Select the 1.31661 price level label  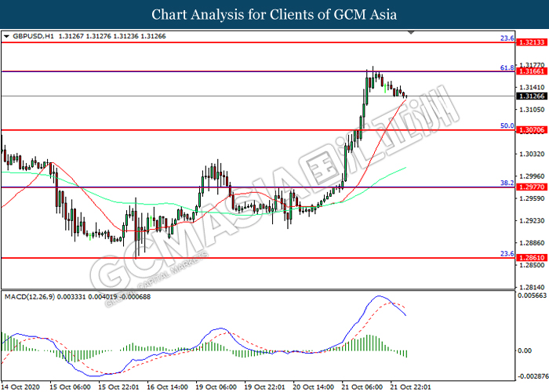[x=532, y=71]
